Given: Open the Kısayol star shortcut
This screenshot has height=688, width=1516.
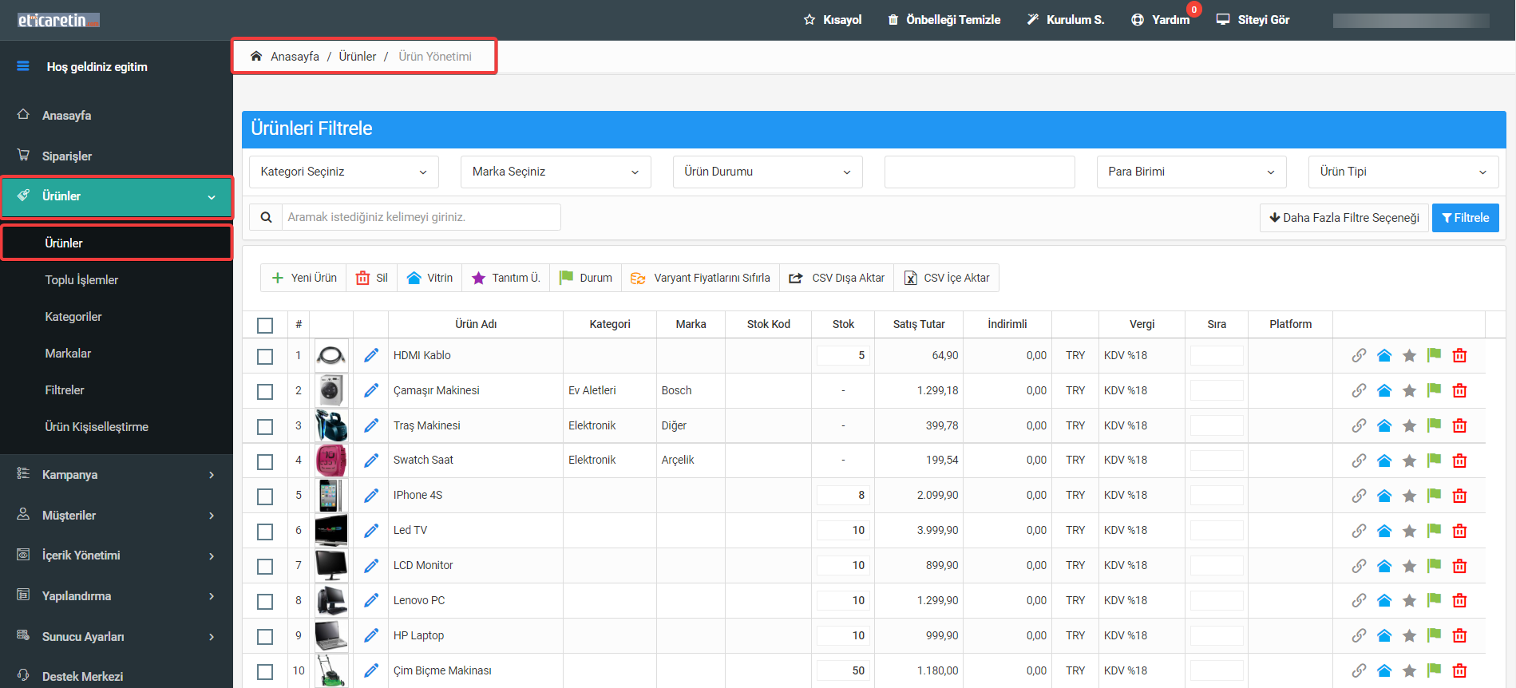Looking at the screenshot, I should pos(833,19).
